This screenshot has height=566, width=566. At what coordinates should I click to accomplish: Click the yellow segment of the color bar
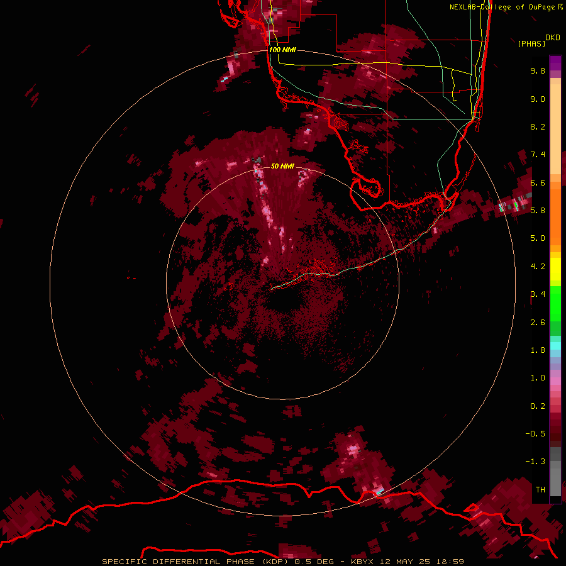coord(555,269)
